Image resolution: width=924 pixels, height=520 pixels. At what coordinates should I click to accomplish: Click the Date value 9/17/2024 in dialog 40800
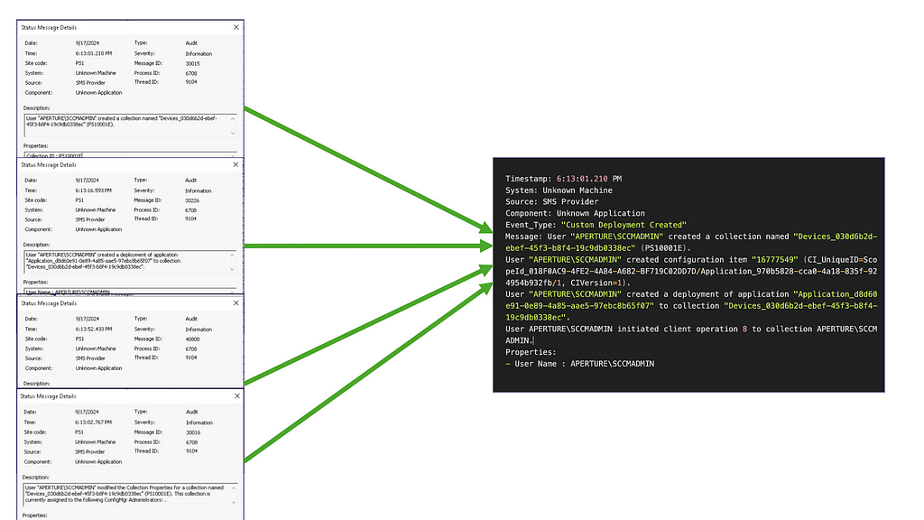87,319
